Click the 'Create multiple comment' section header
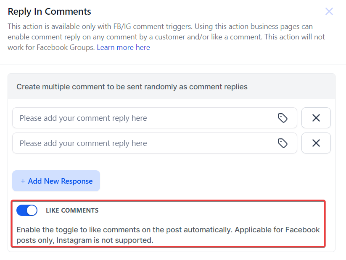 132,87
